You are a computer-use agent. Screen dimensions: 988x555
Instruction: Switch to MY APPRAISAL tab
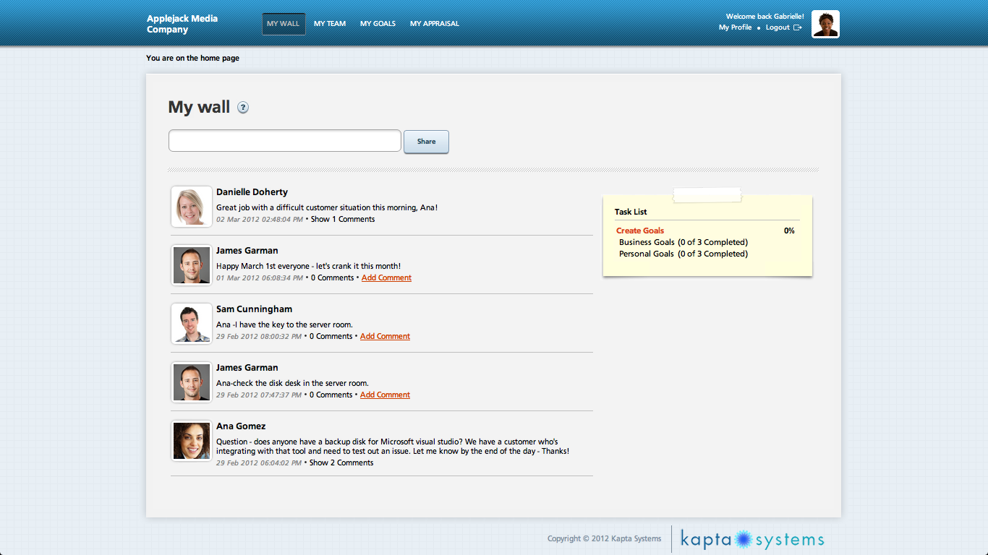[x=435, y=24]
